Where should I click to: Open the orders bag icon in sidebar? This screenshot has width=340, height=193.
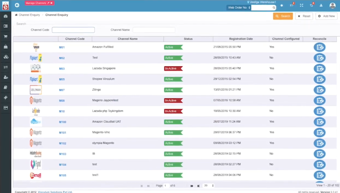click(x=5, y=46)
